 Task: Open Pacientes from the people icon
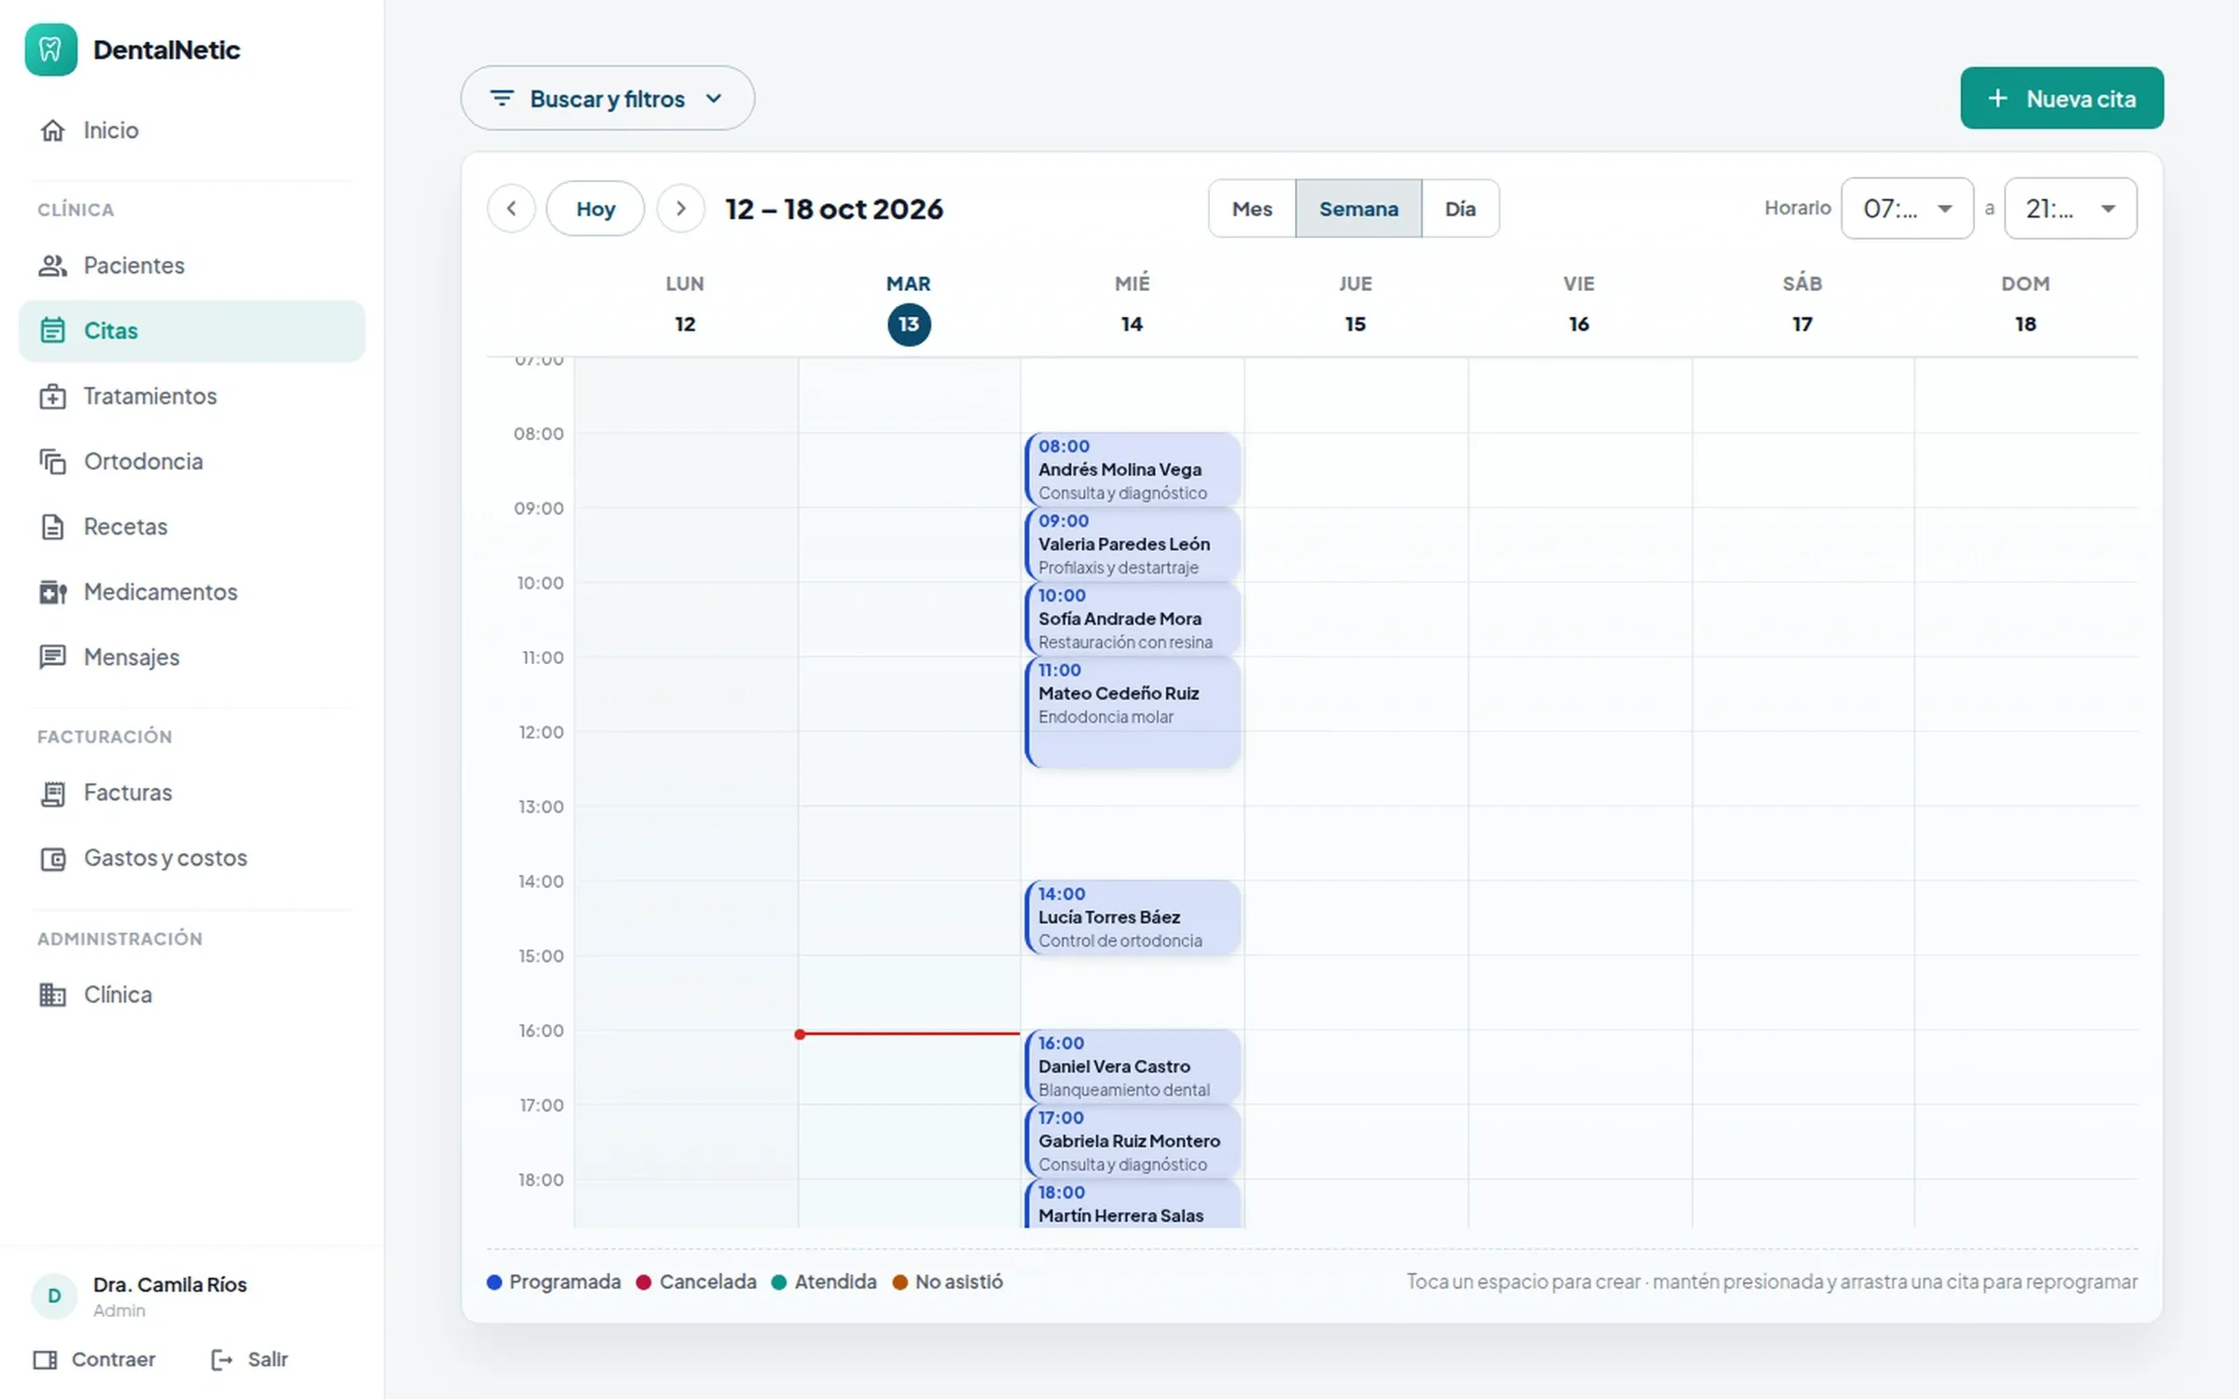52,266
